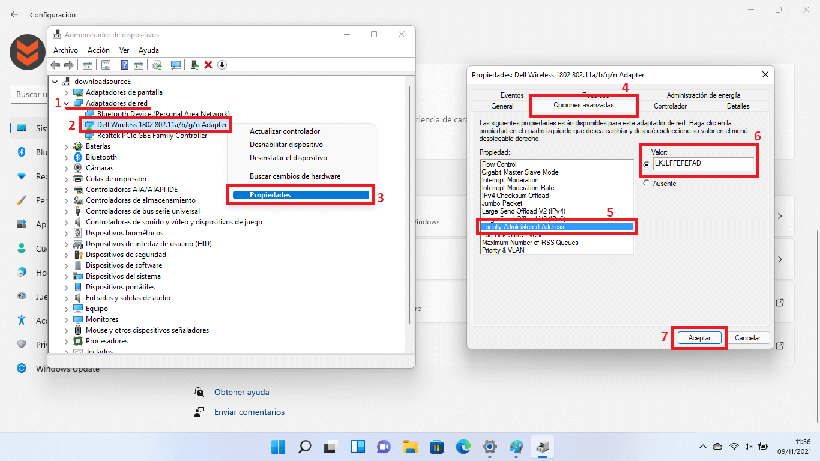
Task: Choose Actualizar controlador from context menu
Action: (x=285, y=131)
